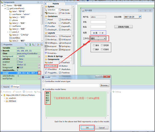Click Browse in the model dialog
The image size is (155, 132).
[105, 85]
